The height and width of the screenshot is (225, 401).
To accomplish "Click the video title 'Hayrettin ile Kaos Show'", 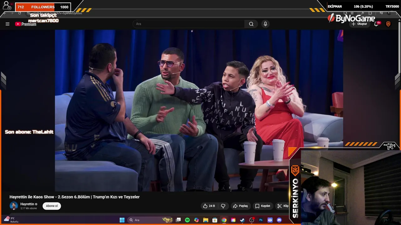I will pyautogui.click(x=75, y=197).
